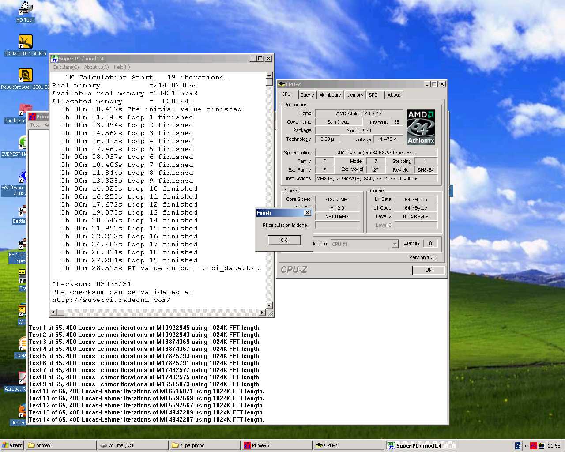
Task: Click Super PI vertical scrollbar down arrow
Action: coord(269,305)
